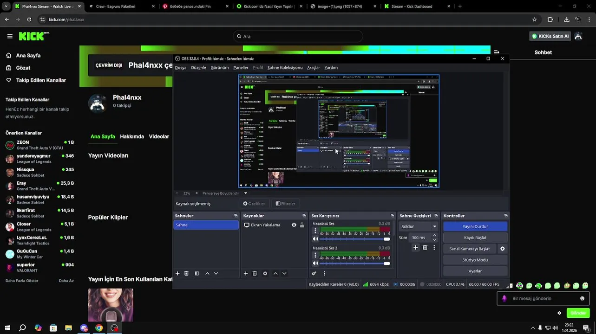Open the options dots for Masaüstü Ses 2
This screenshot has height=334, width=596.
coord(315,255)
